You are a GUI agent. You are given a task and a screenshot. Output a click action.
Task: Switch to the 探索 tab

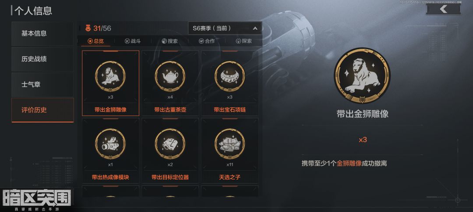pos(244,41)
